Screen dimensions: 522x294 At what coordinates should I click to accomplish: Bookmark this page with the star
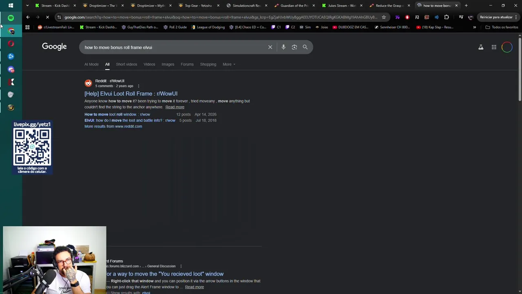tap(384, 17)
